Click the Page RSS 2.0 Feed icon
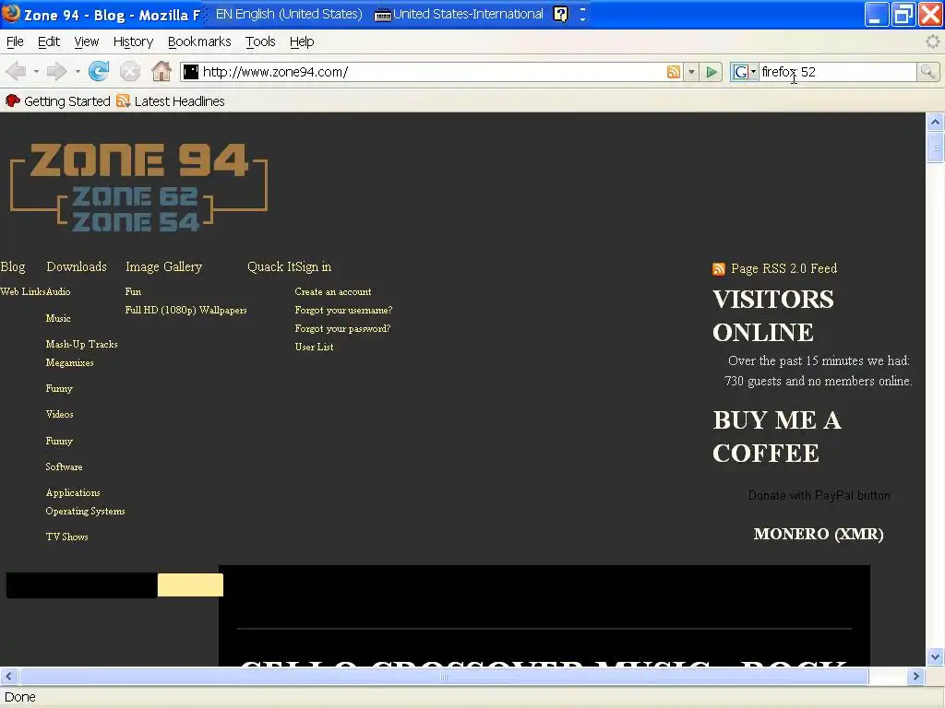Screen dimensions: 945x708 (x=718, y=269)
